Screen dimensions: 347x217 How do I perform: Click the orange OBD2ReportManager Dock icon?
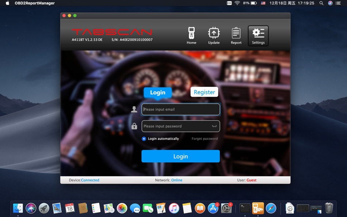pos(258,208)
